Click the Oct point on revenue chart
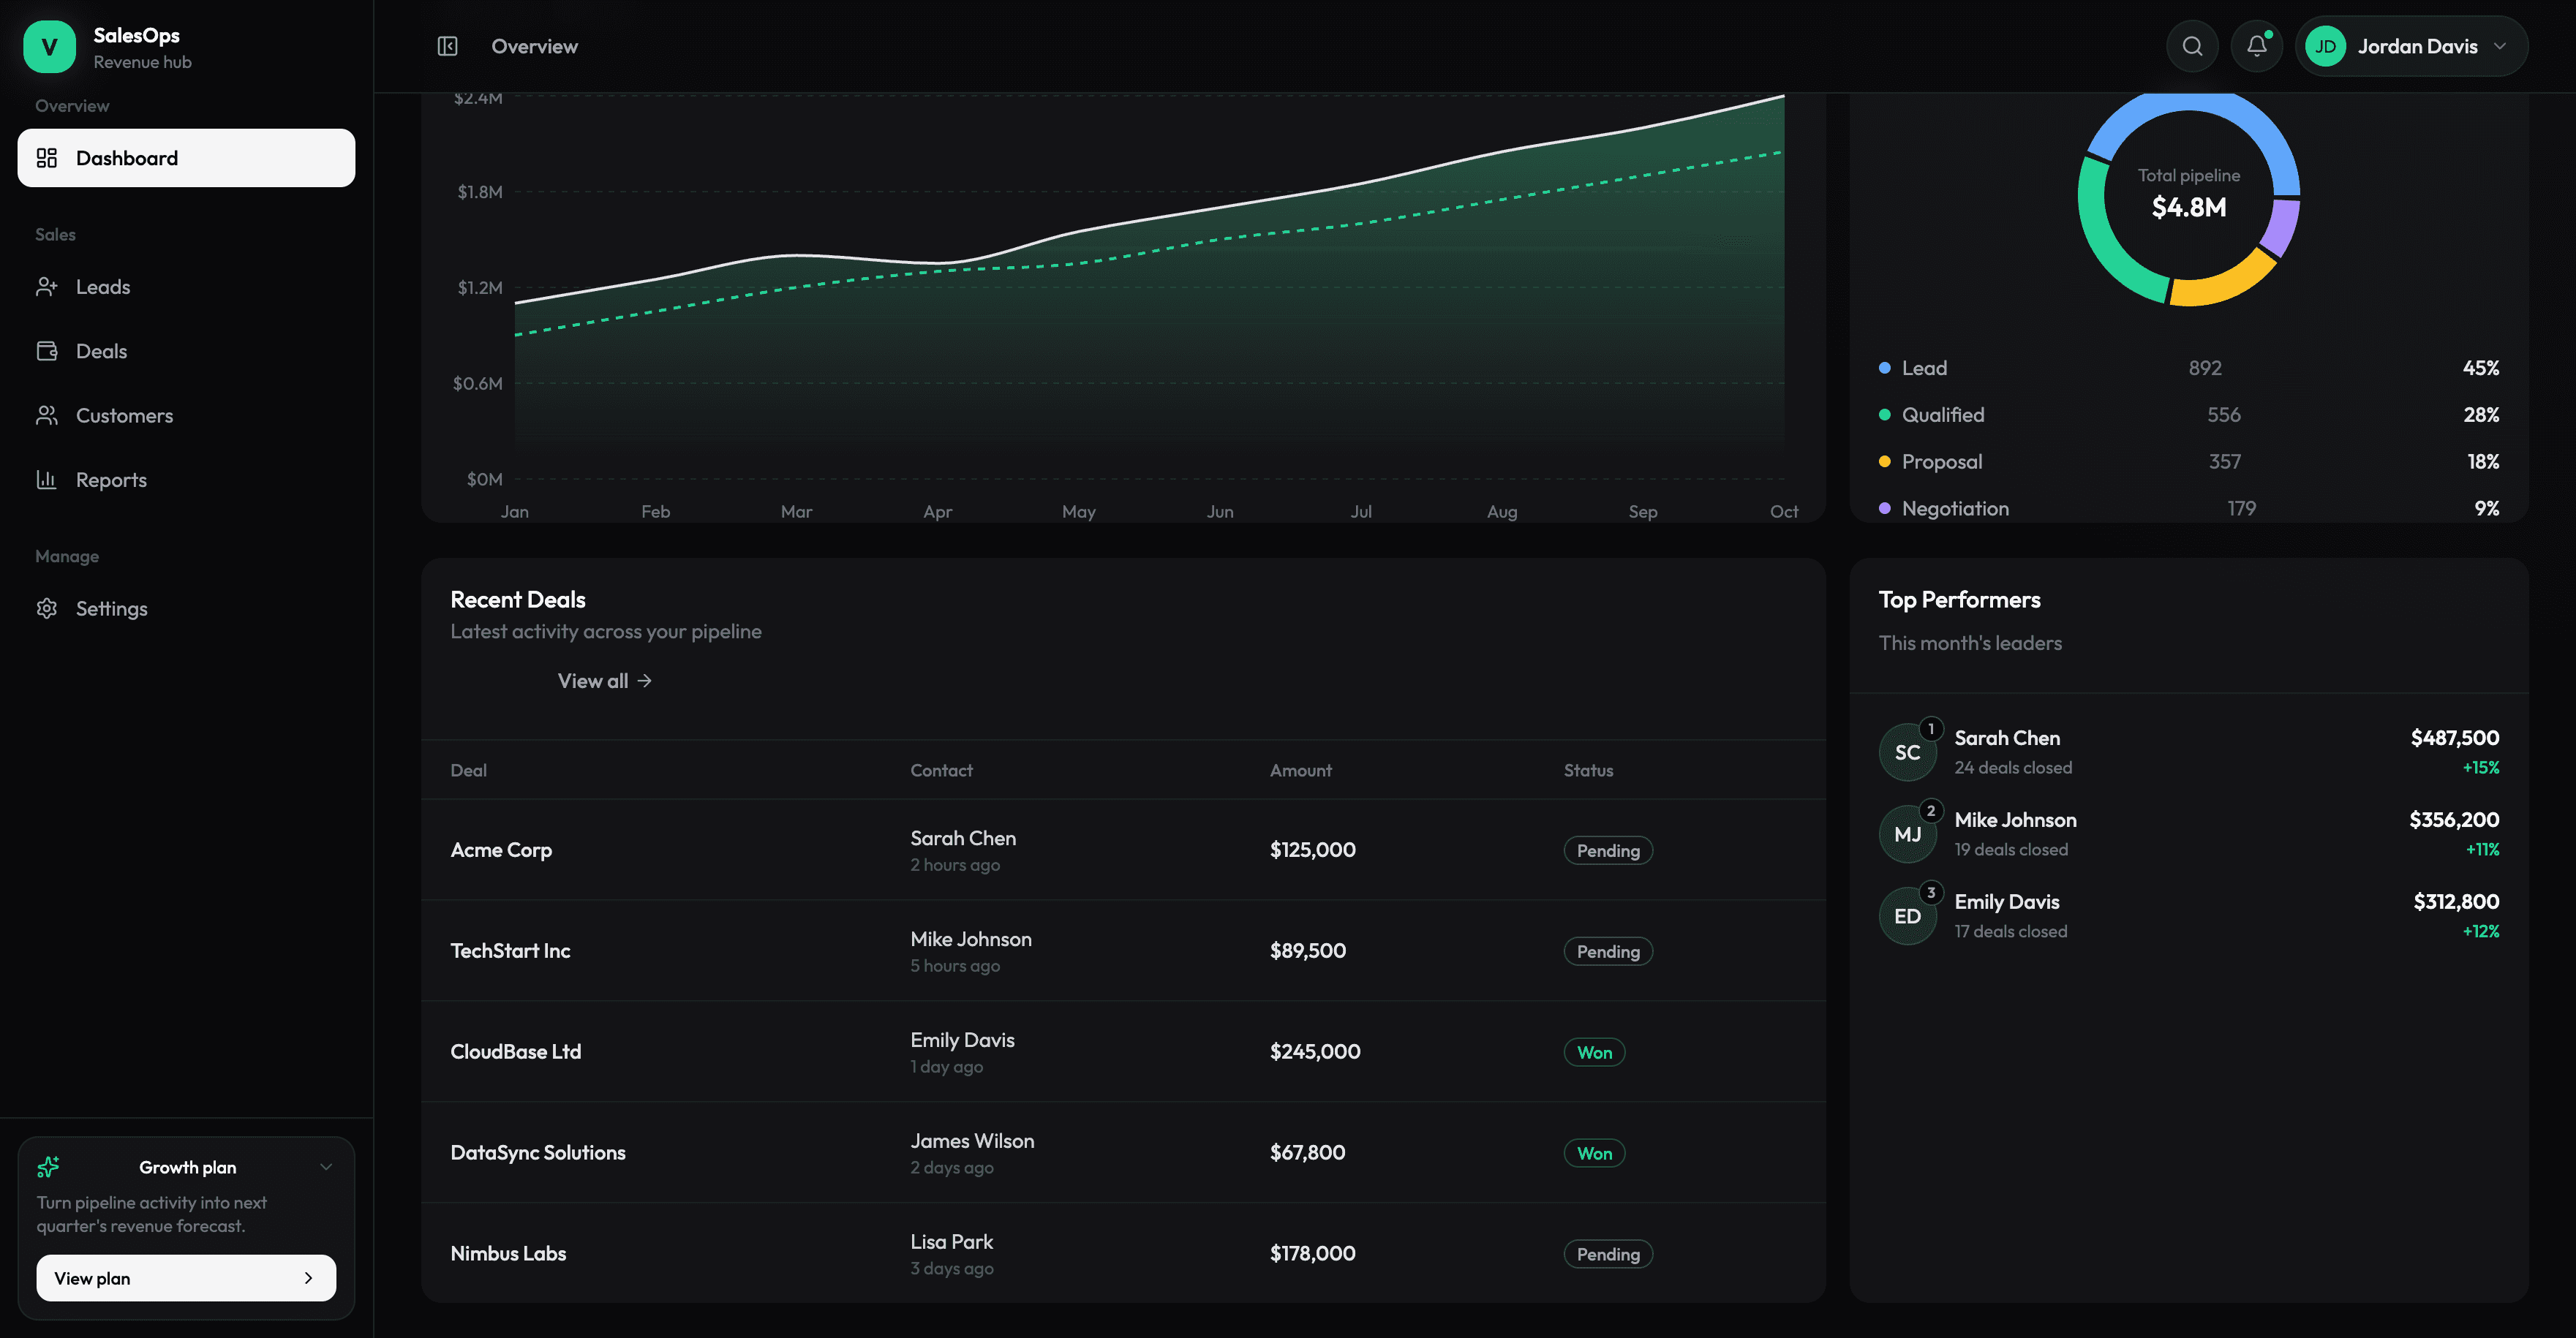Viewport: 2576px width, 1338px height. point(1783,97)
